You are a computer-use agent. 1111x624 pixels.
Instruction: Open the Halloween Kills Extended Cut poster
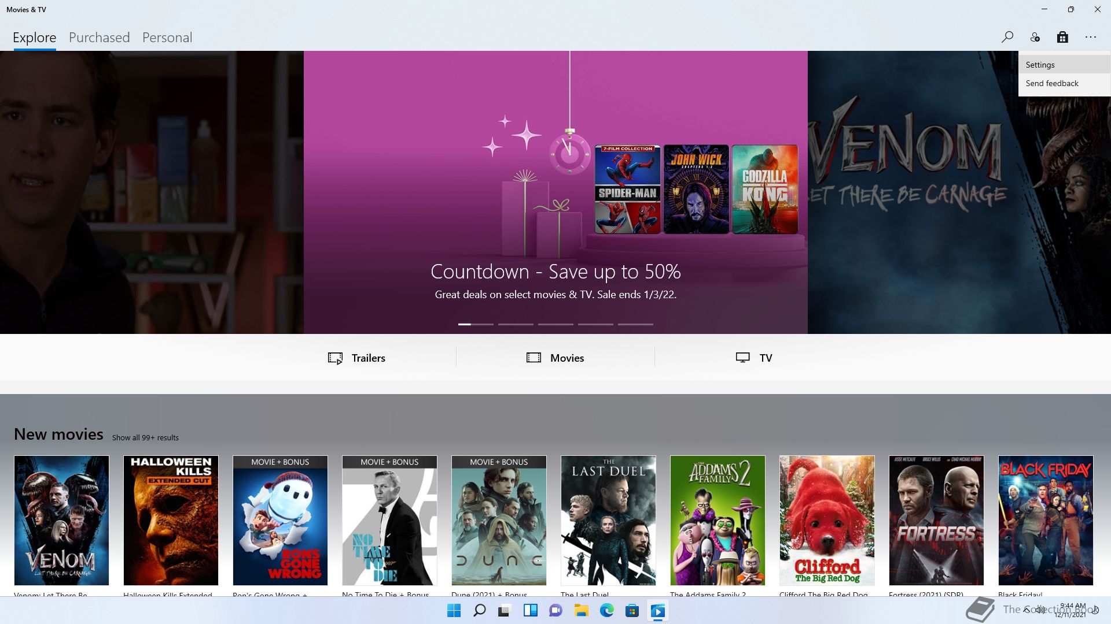tap(171, 520)
